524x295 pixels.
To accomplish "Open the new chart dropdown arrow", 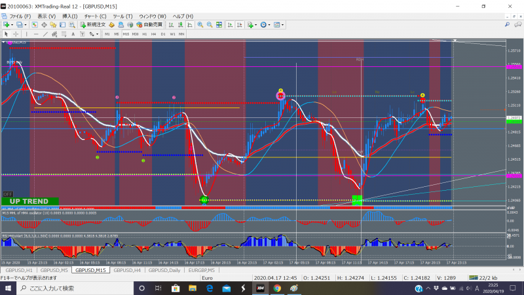I will coord(12,25).
